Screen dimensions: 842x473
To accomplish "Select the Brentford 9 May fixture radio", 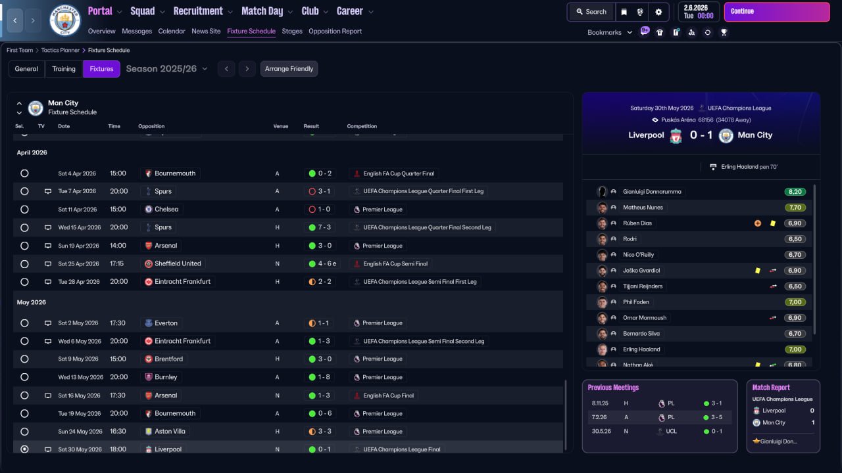I will click(24, 359).
